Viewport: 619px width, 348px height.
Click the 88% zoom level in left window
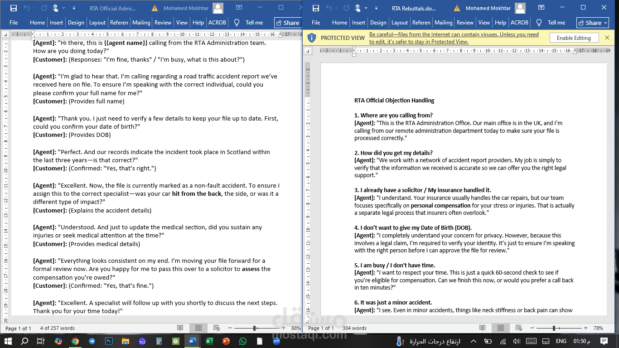point(296,328)
